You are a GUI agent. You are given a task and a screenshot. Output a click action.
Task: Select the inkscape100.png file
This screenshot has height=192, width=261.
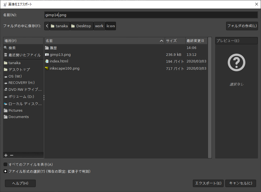(x=64, y=68)
